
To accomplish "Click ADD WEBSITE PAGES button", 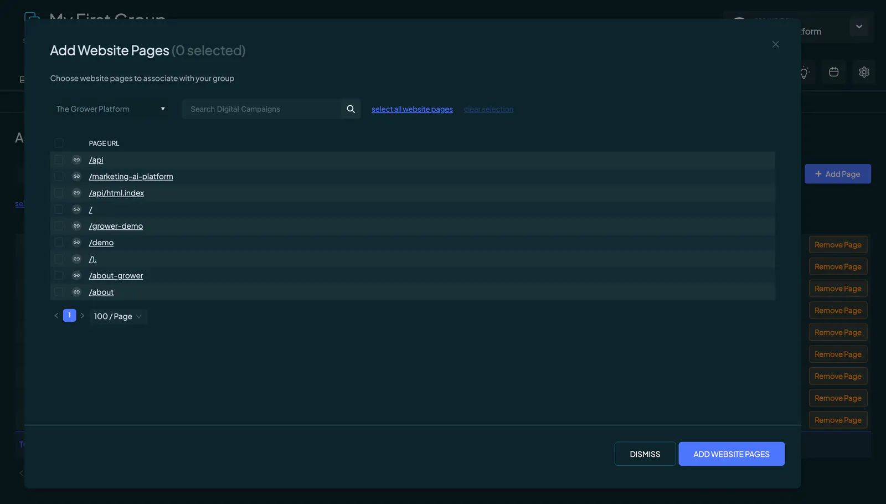I will [732, 454].
